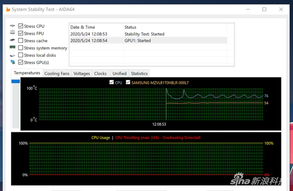Screen dimensions: 293x191
Task: Uncheck the Stress FPU checkbox
Action: pyautogui.click(x=20, y=33)
